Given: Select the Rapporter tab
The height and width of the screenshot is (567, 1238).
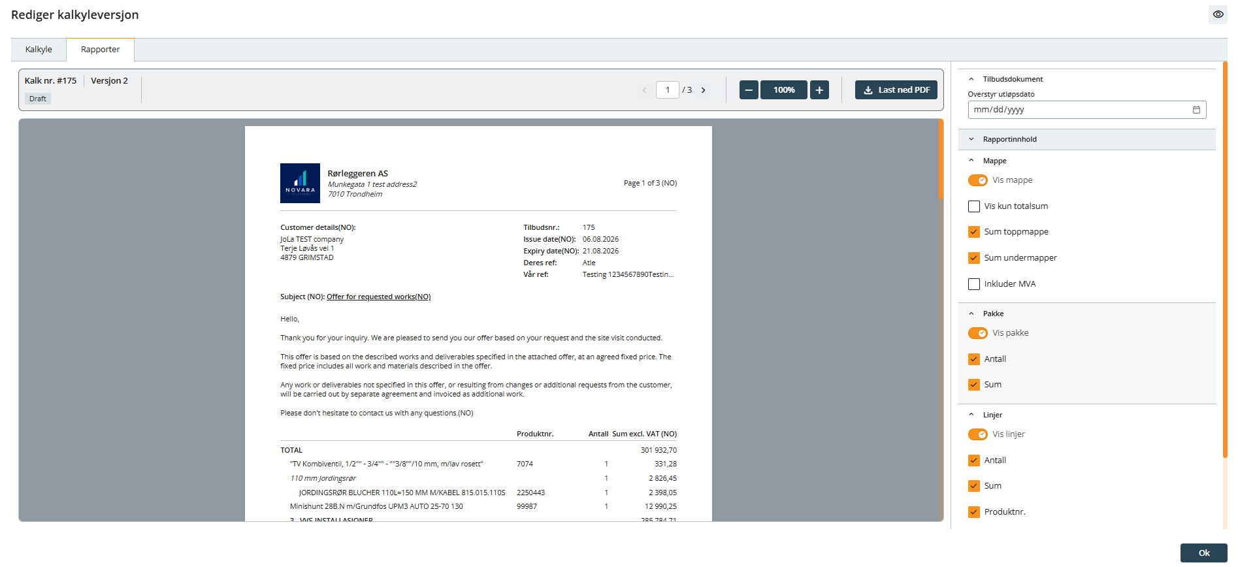Looking at the screenshot, I should [x=101, y=50].
